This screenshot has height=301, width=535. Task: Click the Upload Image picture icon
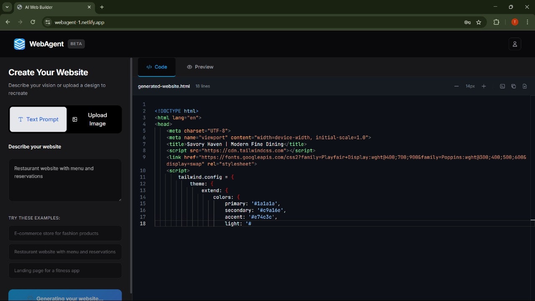pos(75,119)
